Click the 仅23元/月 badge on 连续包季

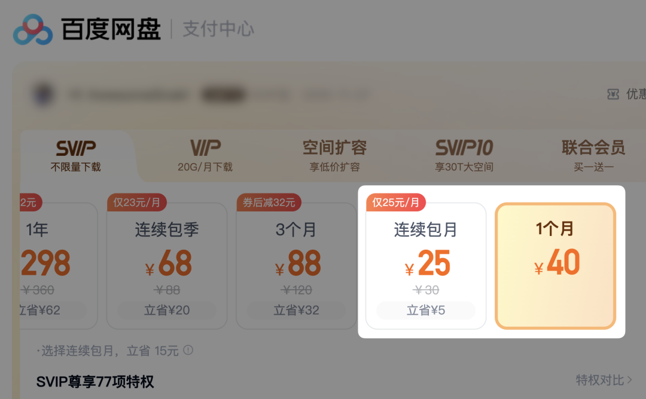pyautogui.click(x=137, y=202)
